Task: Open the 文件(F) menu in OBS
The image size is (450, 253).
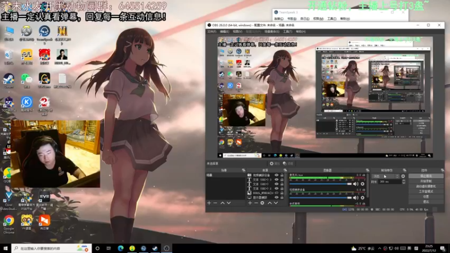Action: pyautogui.click(x=211, y=31)
